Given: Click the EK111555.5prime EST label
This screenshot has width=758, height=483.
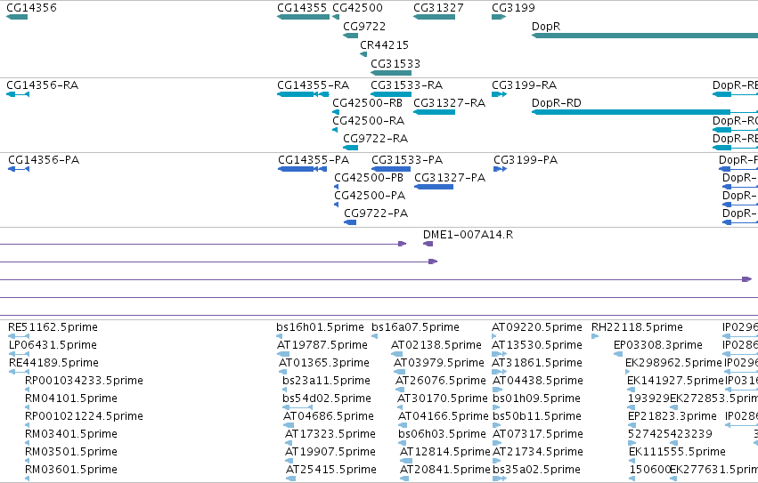Looking at the screenshot, I should 677,452.
